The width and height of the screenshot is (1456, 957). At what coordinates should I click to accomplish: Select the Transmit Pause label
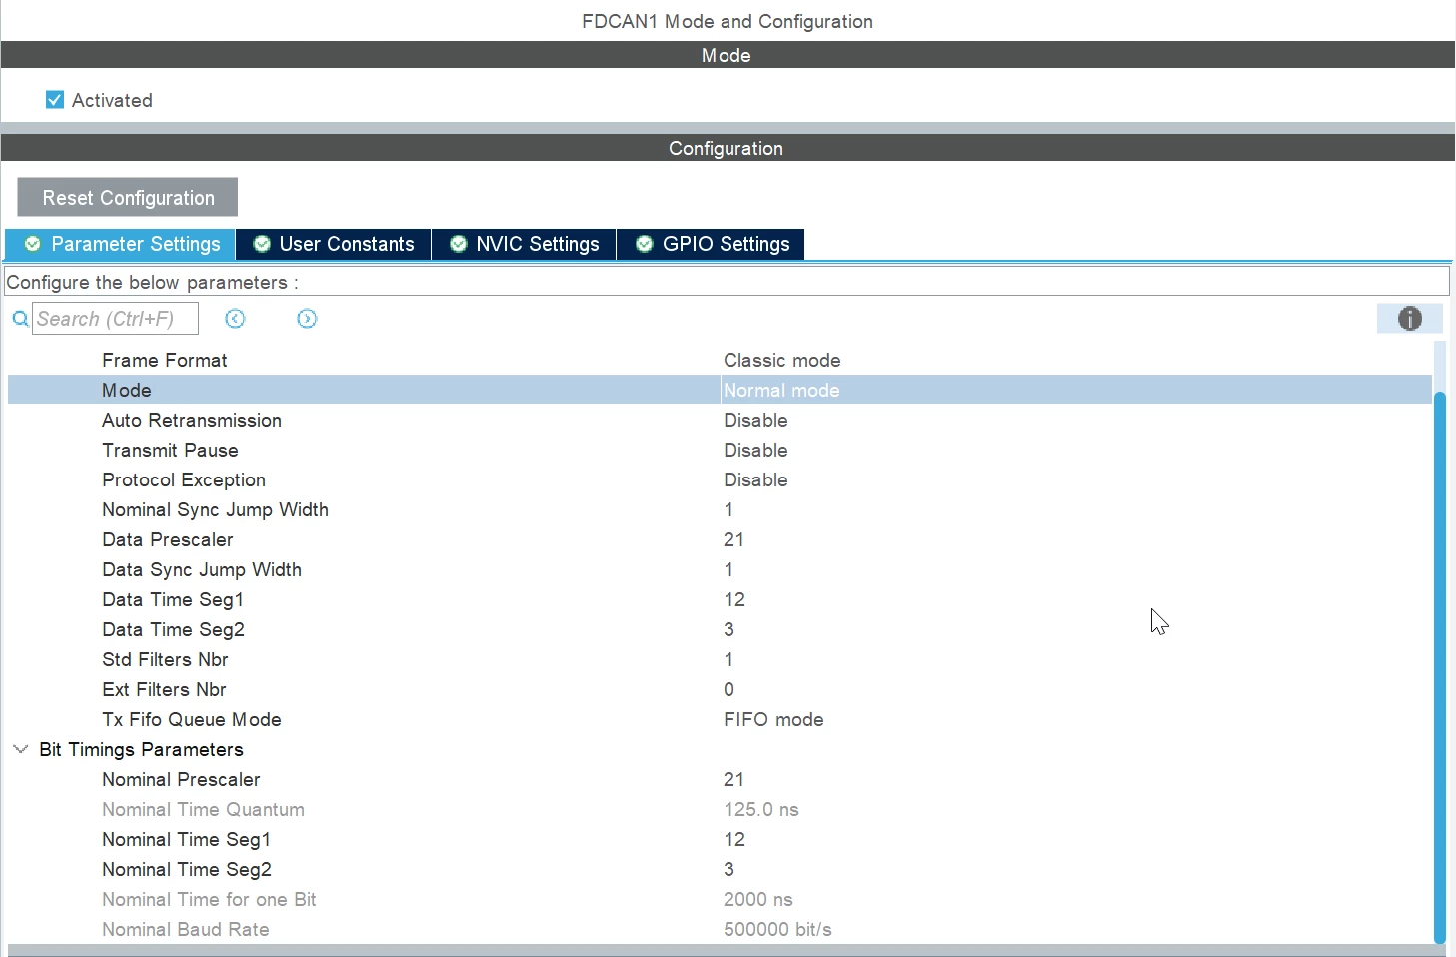170,450
